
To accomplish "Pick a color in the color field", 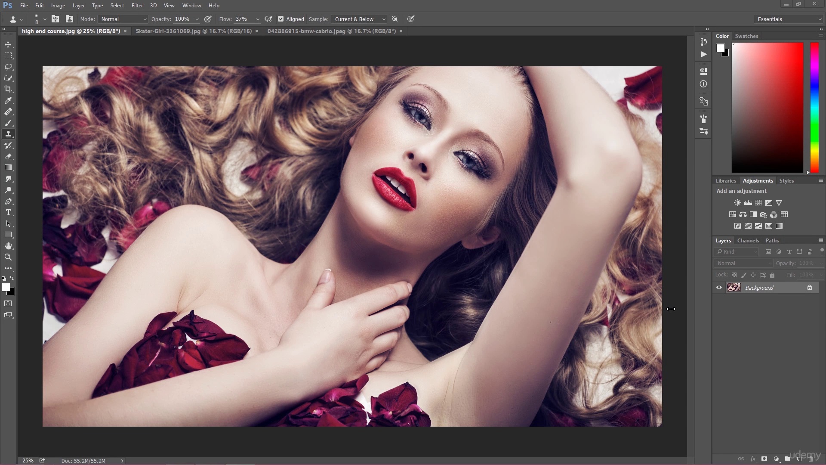I will pos(767,108).
